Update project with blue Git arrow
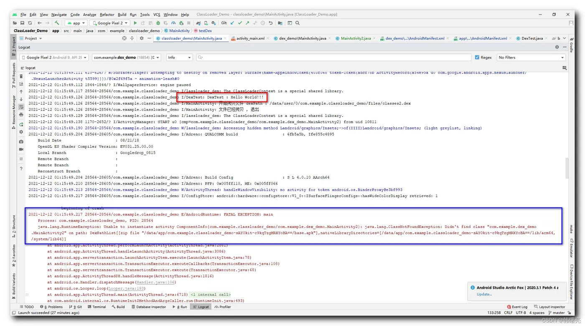This screenshot has height=326, width=585. 232,23
